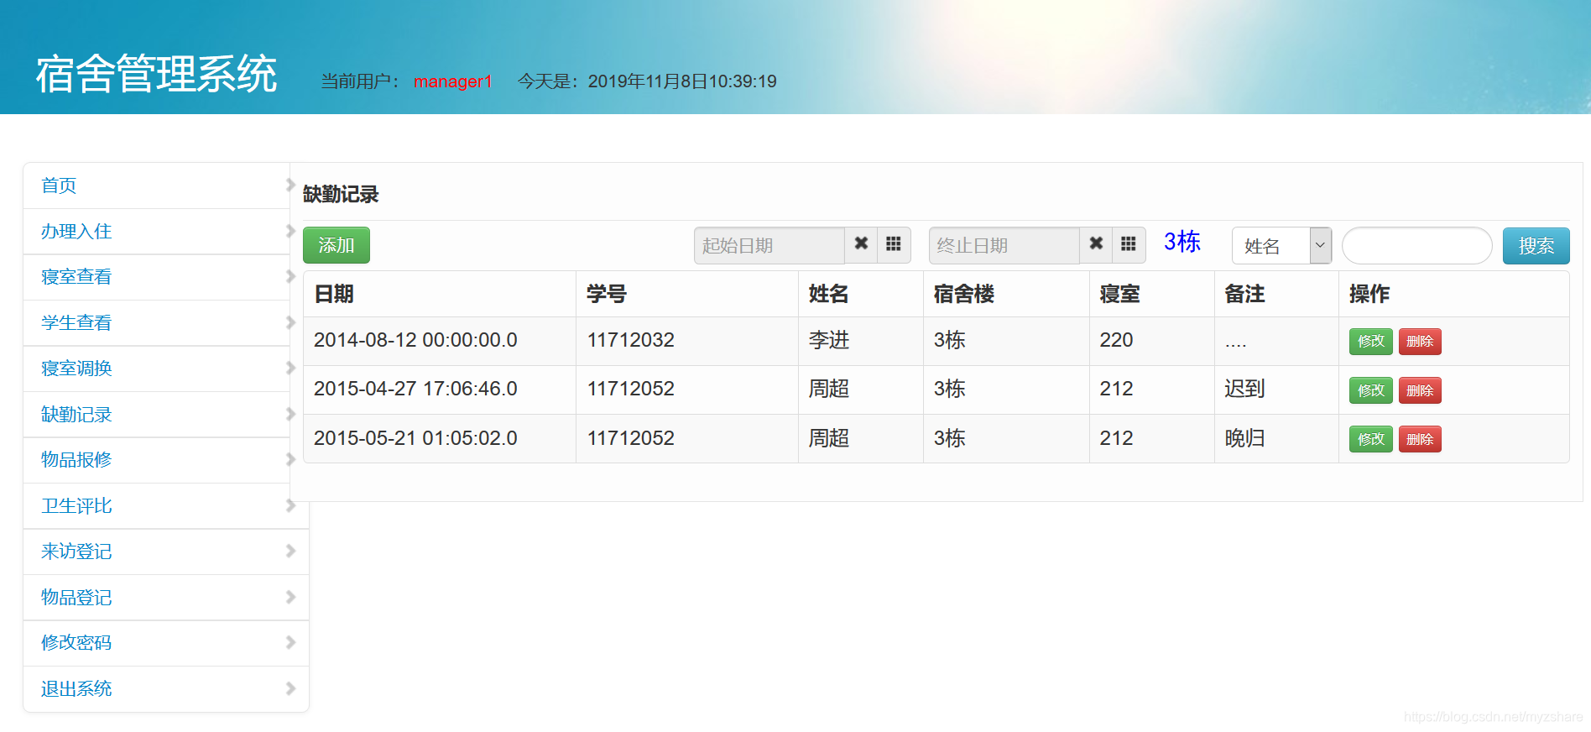Click the 学号 column header
The width and height of the screenshot is (1591, 732).
coord(607,294)
